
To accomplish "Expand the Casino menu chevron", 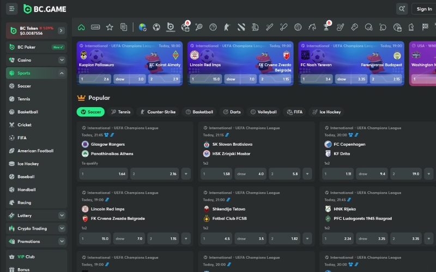I will tap(62, 60).
